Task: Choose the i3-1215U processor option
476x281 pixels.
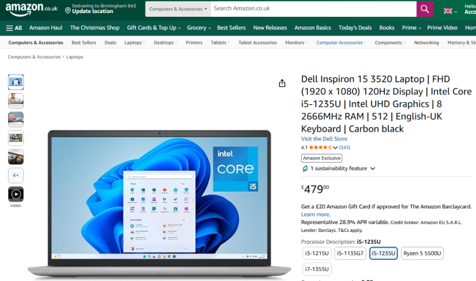Action: point(317,253)
